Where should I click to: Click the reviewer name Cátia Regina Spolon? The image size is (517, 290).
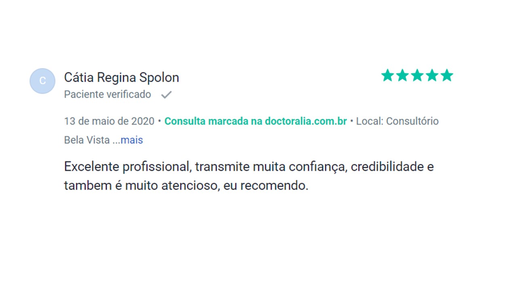121,77
